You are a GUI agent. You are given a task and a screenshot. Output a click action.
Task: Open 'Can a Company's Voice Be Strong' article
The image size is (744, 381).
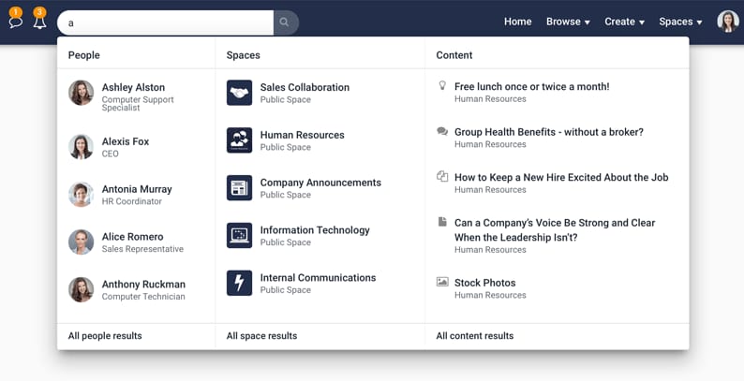(555, 230)
